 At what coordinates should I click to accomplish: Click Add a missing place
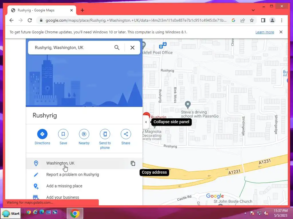(84, 186)
